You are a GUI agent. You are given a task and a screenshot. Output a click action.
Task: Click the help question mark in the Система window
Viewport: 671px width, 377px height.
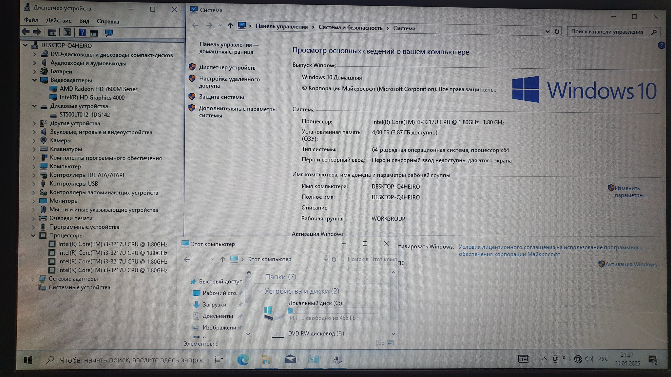(x=661, y=45)
